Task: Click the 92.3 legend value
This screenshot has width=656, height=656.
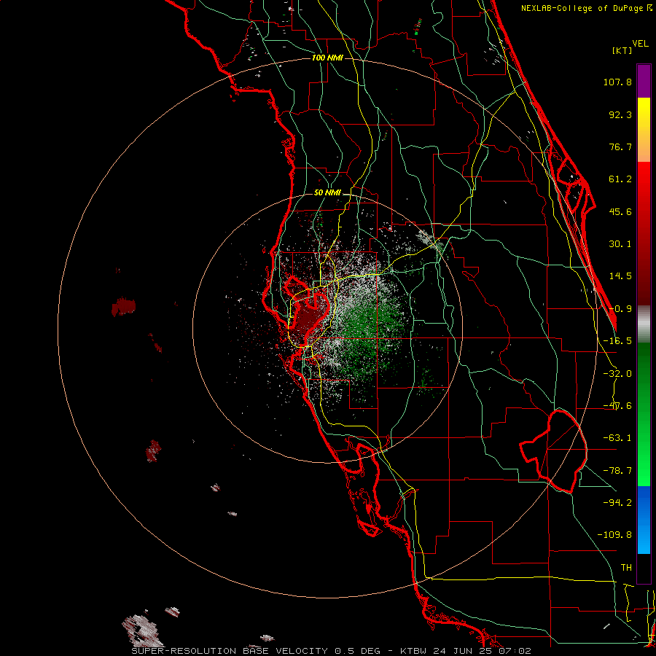Action: (620, 114)
